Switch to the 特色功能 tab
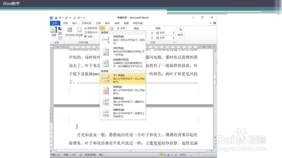The image size is (282, 158). pos(138,23)
